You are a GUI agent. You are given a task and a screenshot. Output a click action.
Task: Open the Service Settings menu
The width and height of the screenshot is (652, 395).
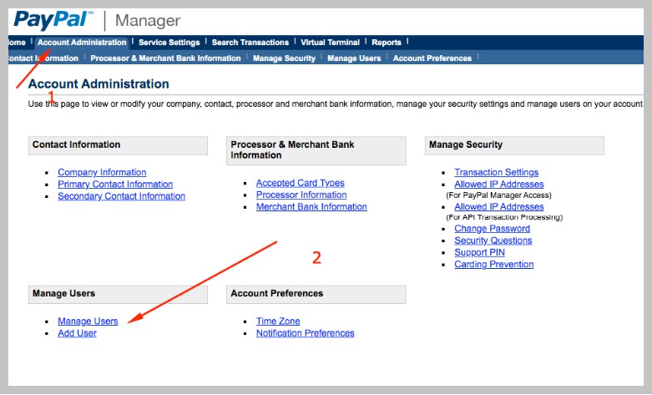169,43
